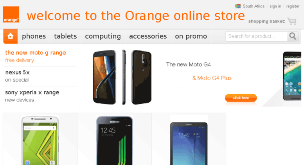Click the orange click here button
This screenshot has width=304, height=165.
241,98
